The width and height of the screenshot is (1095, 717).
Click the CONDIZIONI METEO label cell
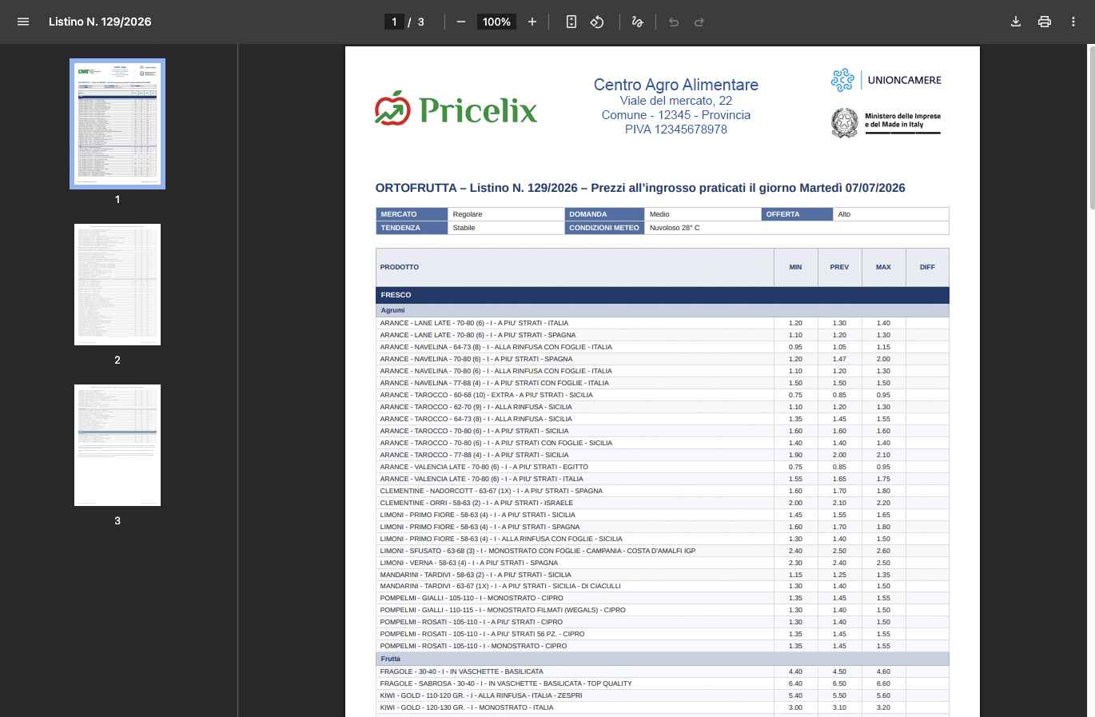pos(604,228)
